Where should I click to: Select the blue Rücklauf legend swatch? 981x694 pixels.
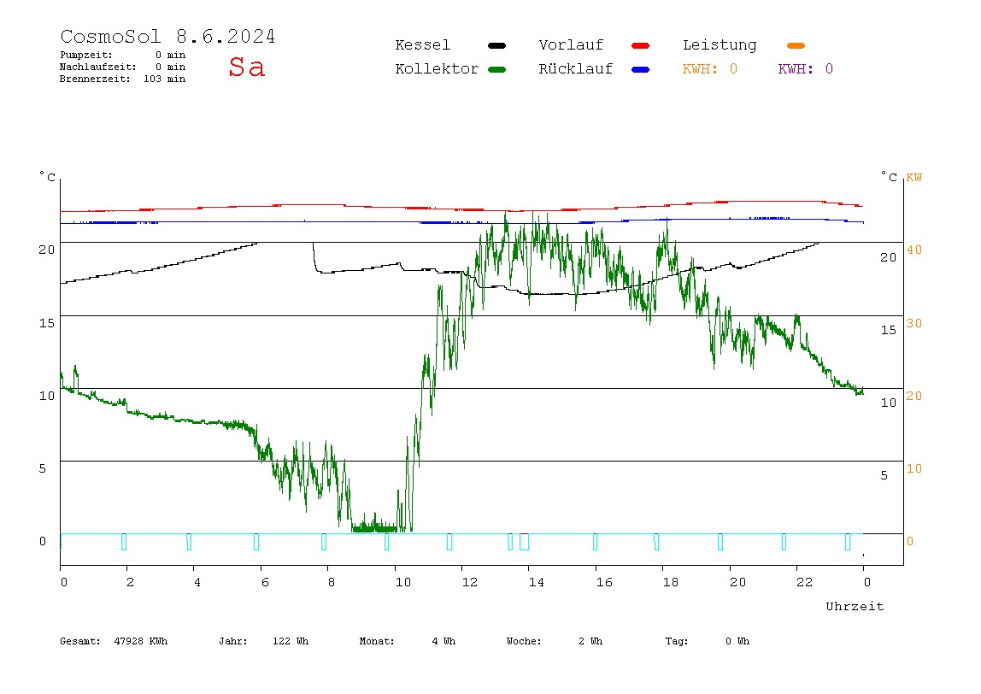pos(641,69)
